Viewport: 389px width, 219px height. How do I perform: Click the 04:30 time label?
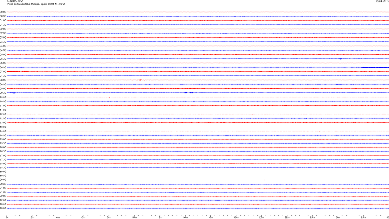[x=3, y=50]
